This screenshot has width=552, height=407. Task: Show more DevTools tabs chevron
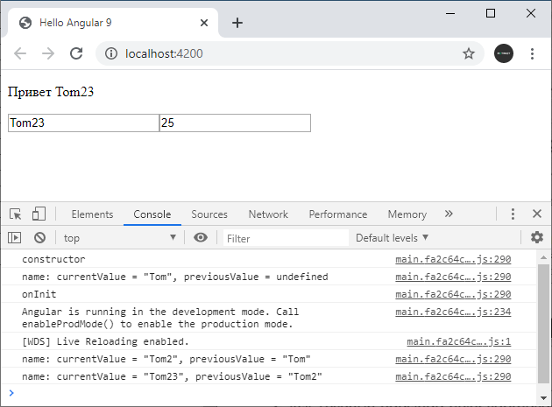tap(449, 214)
